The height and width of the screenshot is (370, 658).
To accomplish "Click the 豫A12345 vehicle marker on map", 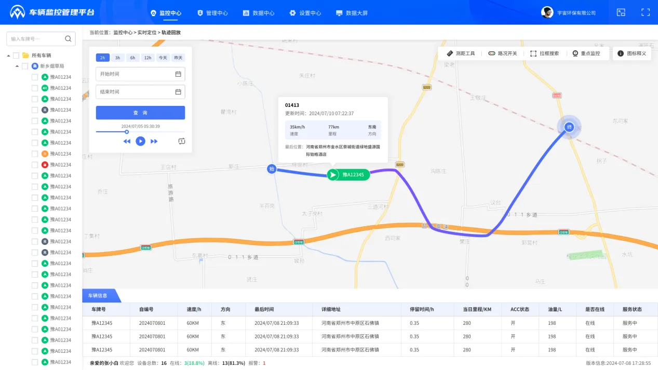I will pyautogui.click(x=348, y=175).
